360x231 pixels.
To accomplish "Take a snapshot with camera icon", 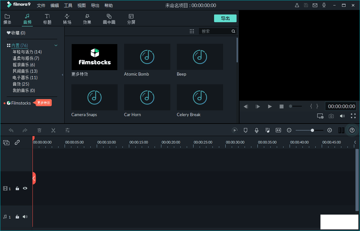I will point(331,116).
